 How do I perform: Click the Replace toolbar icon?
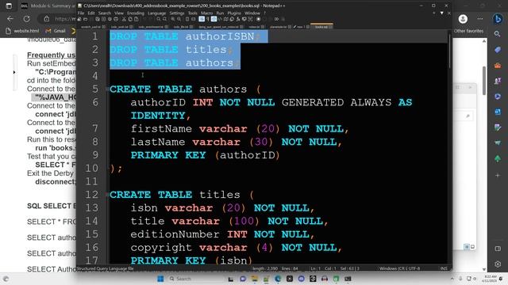click(165, 19)
